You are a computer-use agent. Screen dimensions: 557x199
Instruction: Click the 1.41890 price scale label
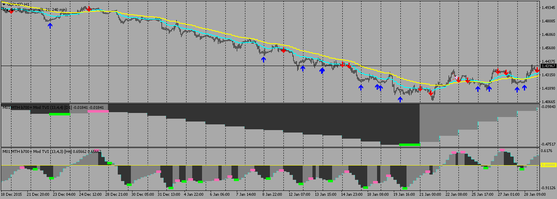[548, 88]
